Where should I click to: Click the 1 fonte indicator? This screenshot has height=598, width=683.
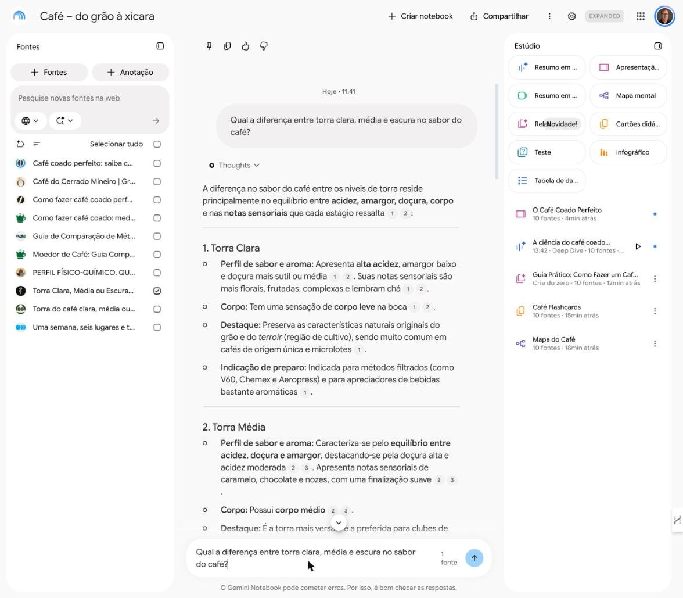(x=448, y=558)
